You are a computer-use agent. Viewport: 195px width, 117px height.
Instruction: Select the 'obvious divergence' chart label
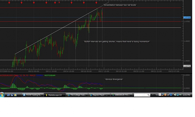coord(114,79)
